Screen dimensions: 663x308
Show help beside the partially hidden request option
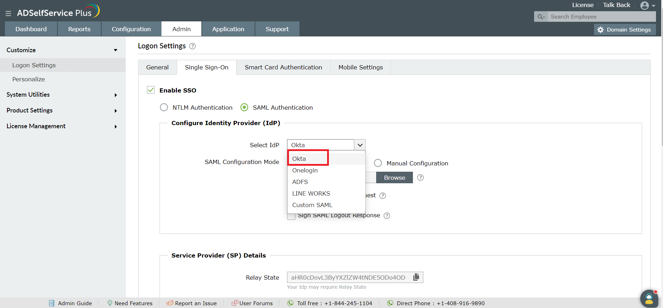point(383,196)
